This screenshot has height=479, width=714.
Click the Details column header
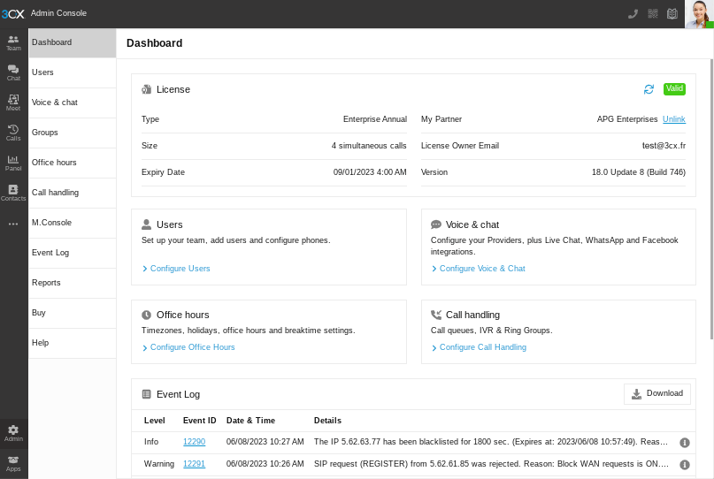point(327,421)
